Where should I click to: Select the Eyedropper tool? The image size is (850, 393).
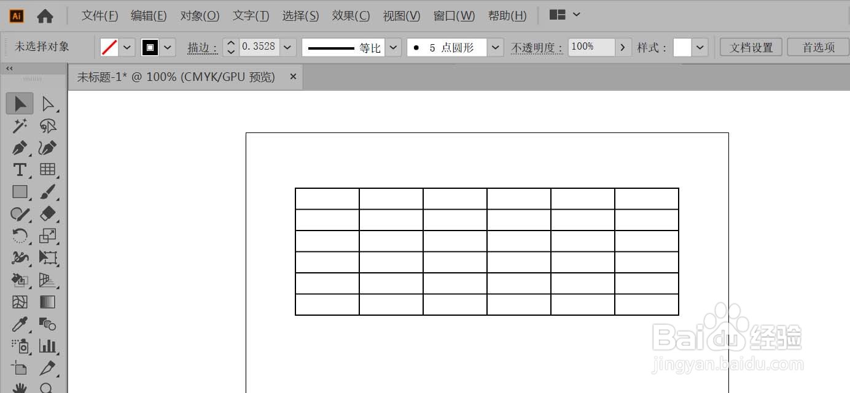(x=20, y=324)
